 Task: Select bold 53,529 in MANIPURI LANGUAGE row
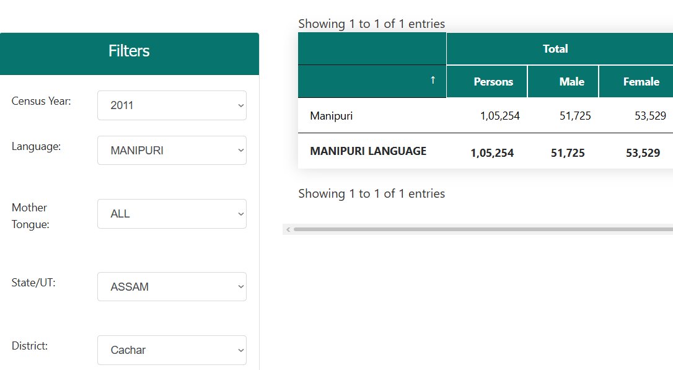click(643, 153)
